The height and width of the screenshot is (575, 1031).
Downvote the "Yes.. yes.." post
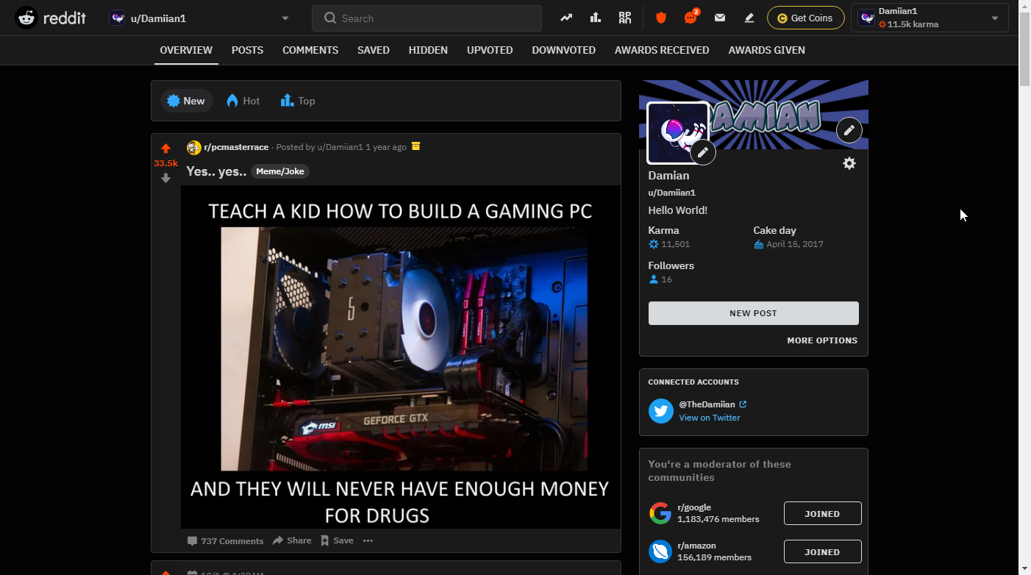pyautogui.click(x=165, y=178)
